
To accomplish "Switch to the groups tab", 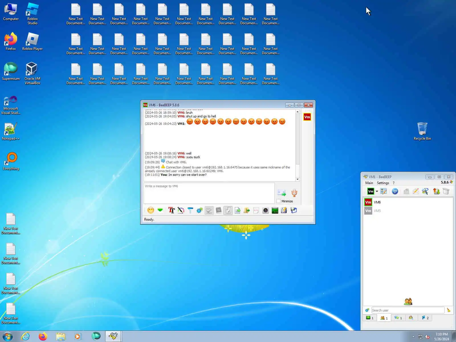I will [411, 318].
